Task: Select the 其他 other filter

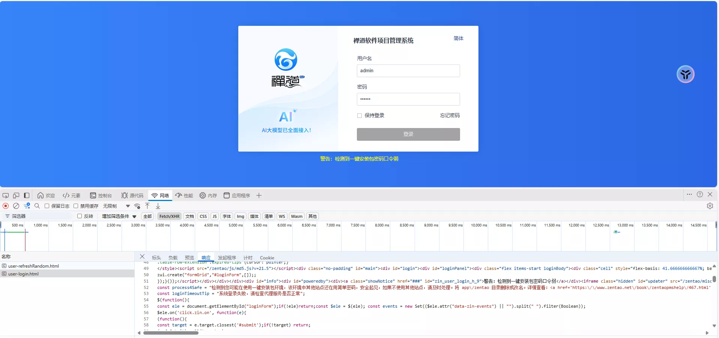Action: [x=313, y=216]
